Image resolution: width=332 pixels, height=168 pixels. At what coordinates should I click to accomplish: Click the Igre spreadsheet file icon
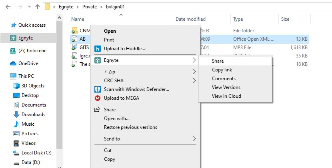click(x=74, y=56)
